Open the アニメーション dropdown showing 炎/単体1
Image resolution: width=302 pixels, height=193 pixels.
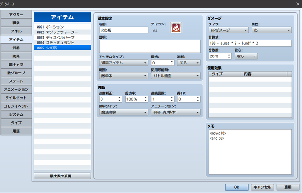click(x=176, y=113)
